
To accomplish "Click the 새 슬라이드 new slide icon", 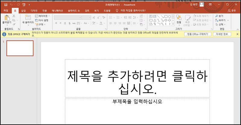I will point(28,17).
